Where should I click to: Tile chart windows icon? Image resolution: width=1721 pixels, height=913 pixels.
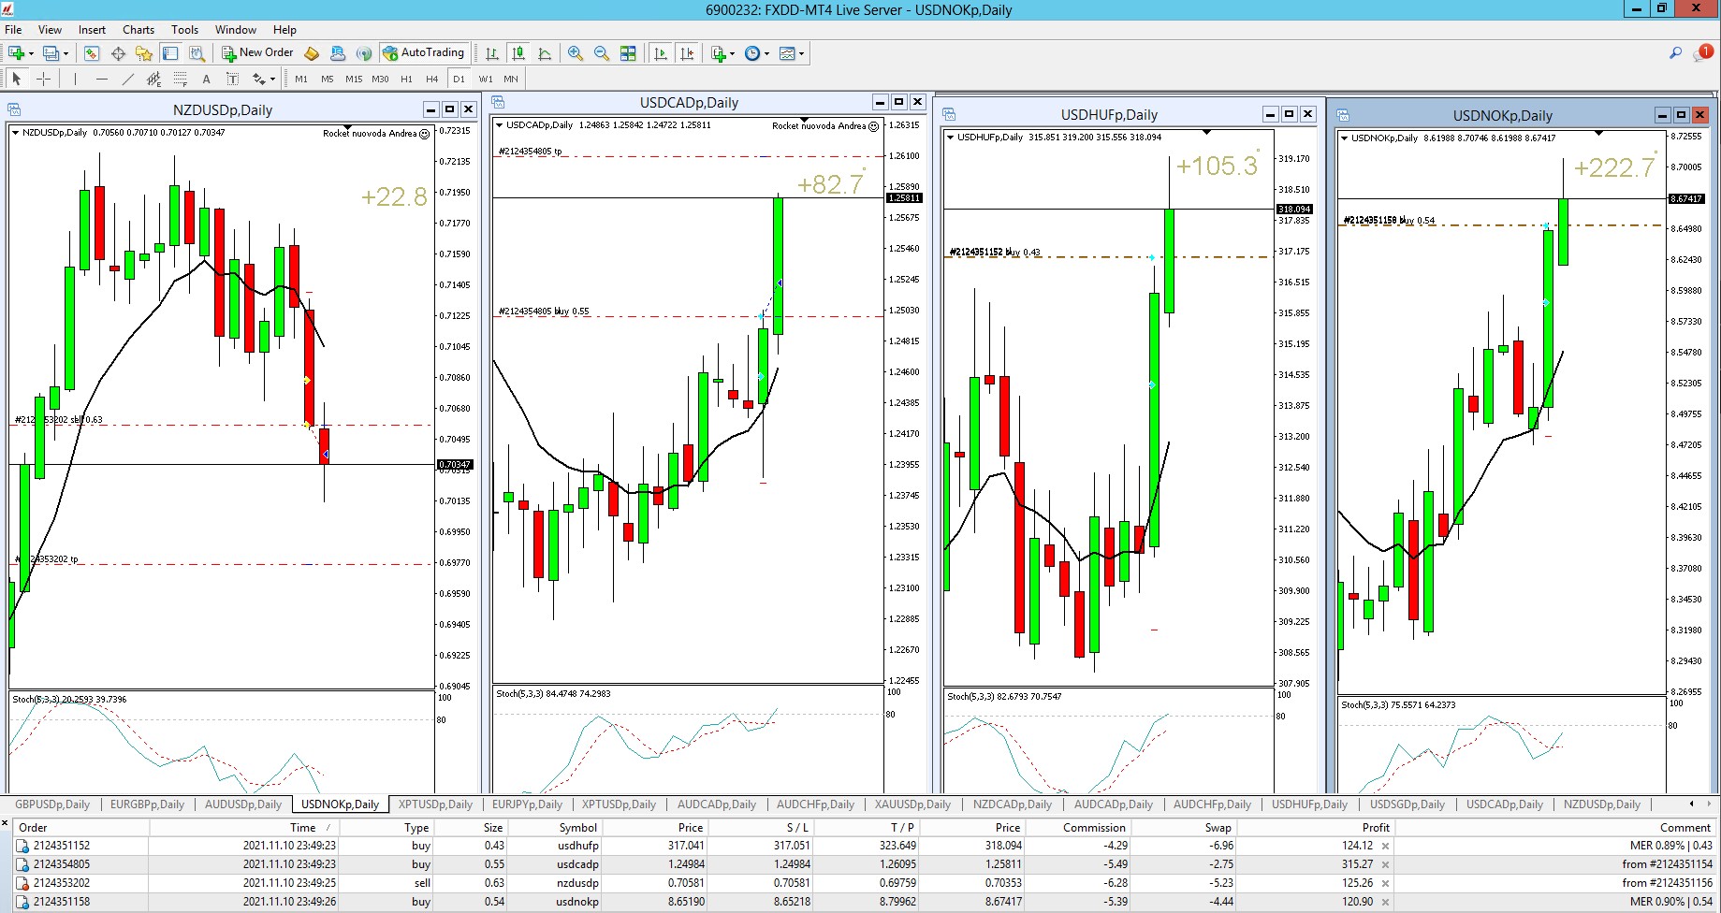[x=628, y=53]
